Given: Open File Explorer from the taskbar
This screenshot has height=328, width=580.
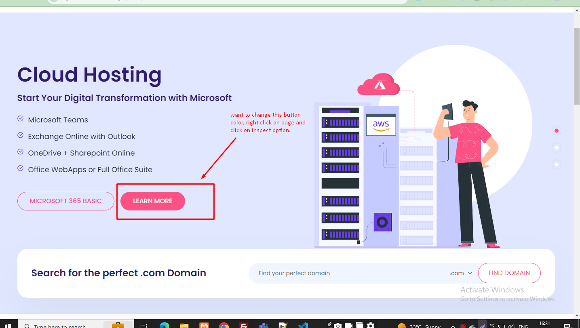Looking at the screenshot, I should click(x=184, y=325).
